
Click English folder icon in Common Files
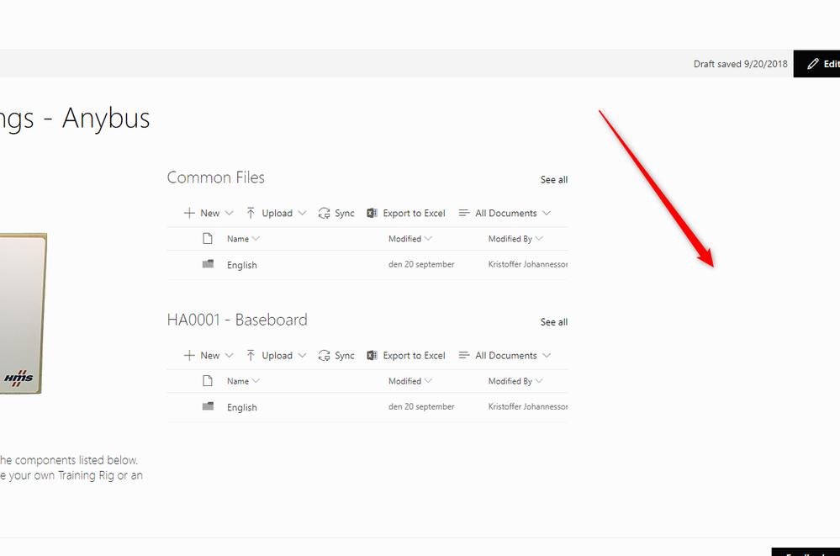pyautogui.click(x=208, y=264)
